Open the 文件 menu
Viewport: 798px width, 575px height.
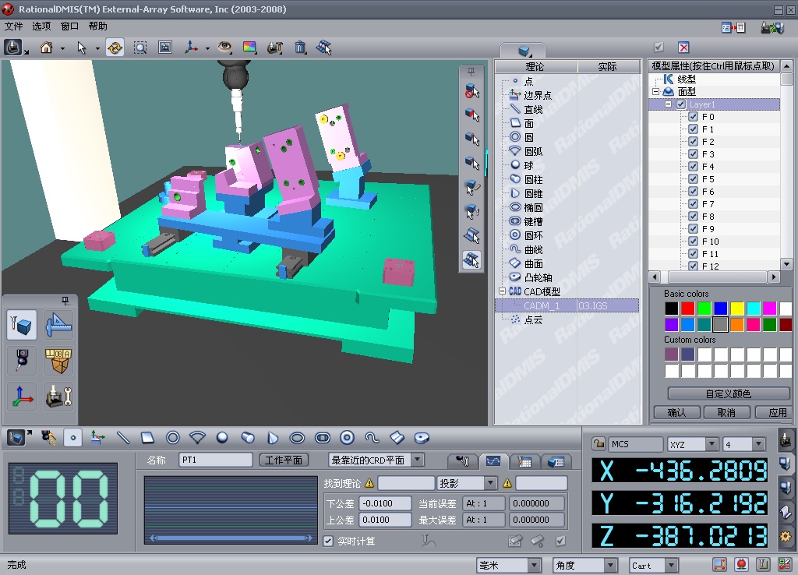14,26
